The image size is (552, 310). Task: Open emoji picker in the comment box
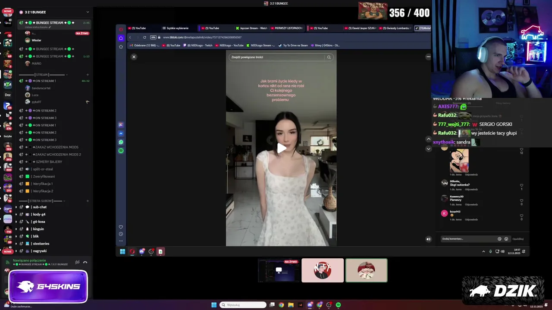[506, 239]
